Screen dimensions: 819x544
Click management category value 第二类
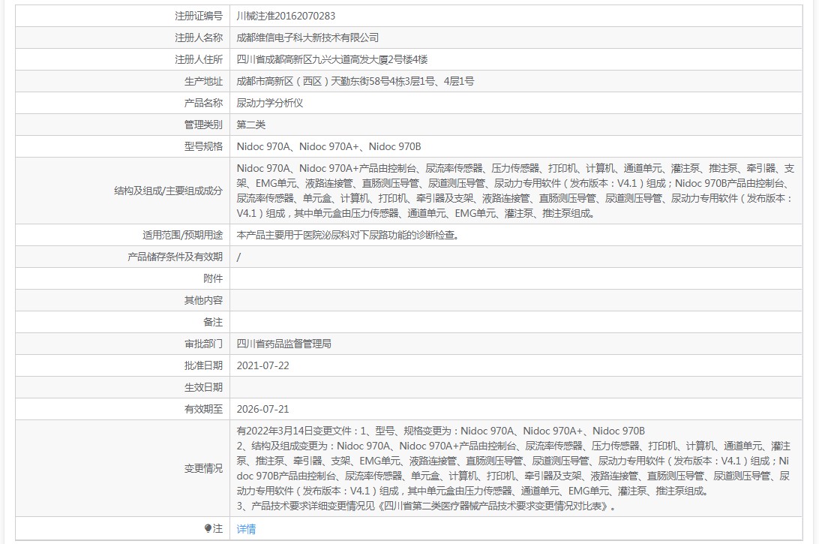(x=250, y=125)
